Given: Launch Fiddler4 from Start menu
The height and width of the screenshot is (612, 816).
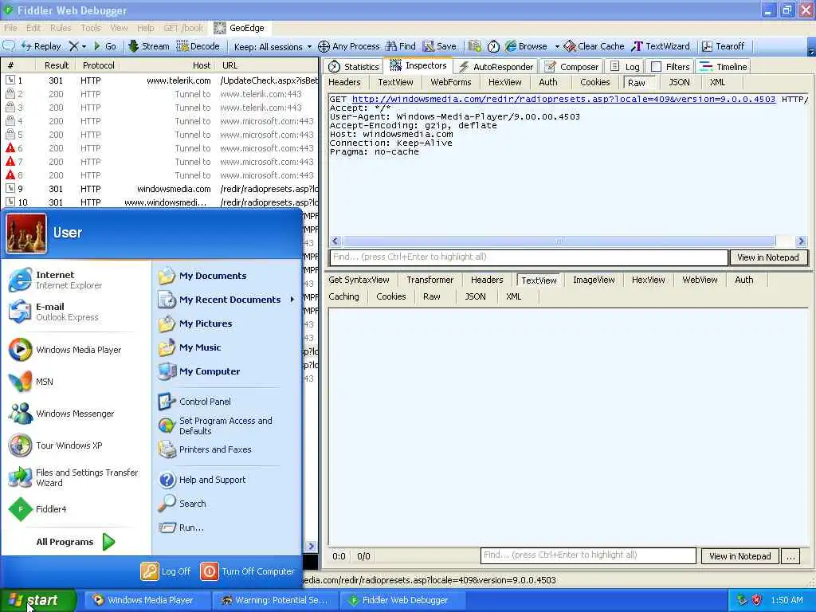Looking at the screenshot, I should coord(74,509).
